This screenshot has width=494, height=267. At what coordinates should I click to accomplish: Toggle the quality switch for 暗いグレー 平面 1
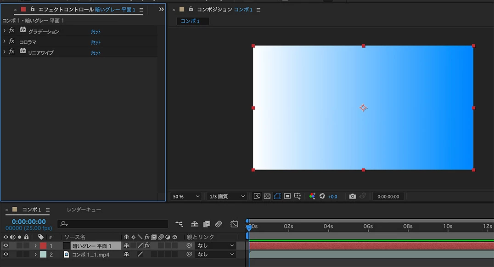(140, 245)
